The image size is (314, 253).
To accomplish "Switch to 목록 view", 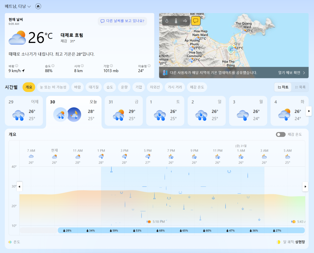I will coord(300,87).
